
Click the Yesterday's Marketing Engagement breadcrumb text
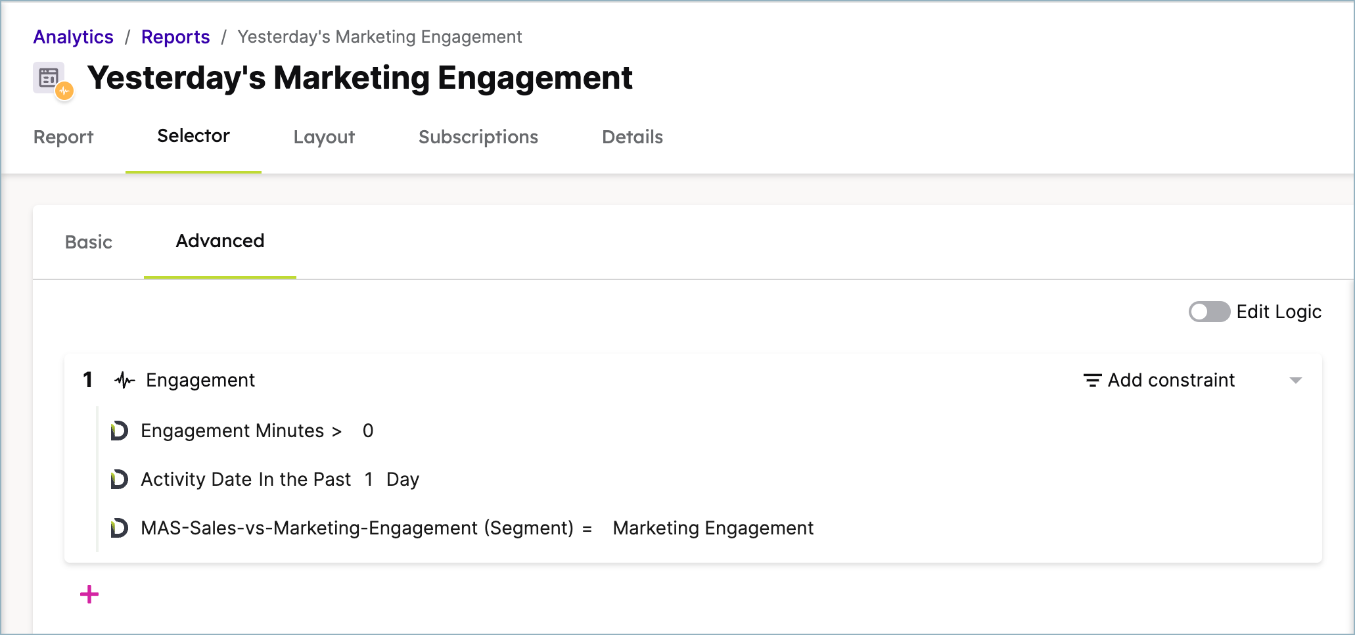(380, 37)
